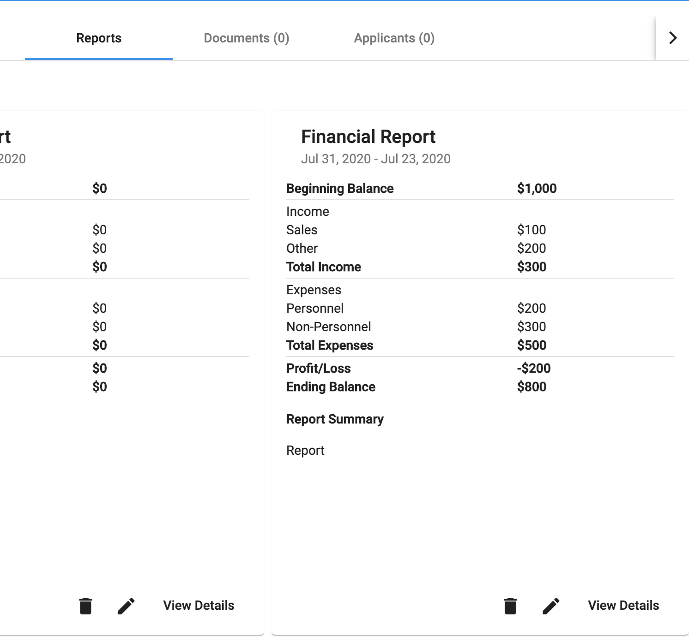This screenshot has height=643, width=689.
Task: Click the Total Expenses label
Action: coord(330,345)
